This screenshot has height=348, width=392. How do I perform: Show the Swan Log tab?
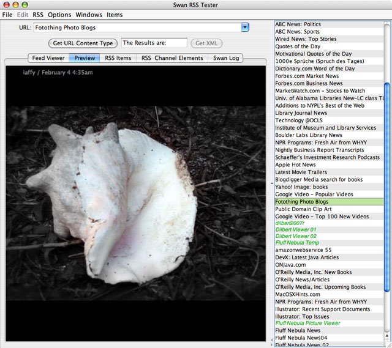(227, 58)
